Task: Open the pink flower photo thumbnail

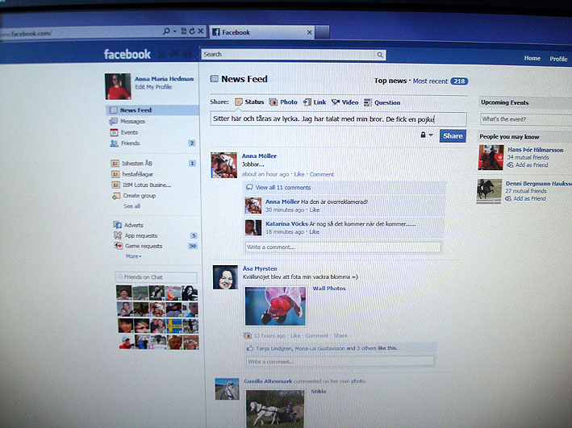Action: click(275, 305)
